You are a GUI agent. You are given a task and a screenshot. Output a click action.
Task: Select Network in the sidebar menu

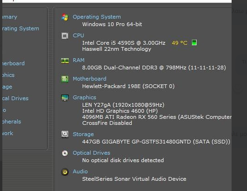point(7,133)
